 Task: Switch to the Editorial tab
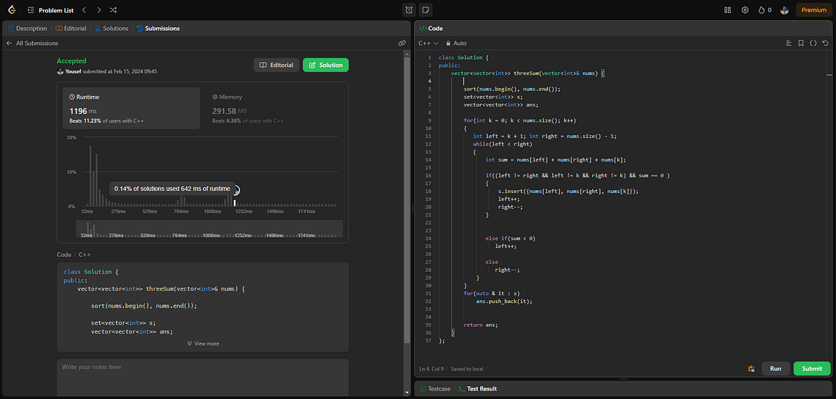pos(72,29)
